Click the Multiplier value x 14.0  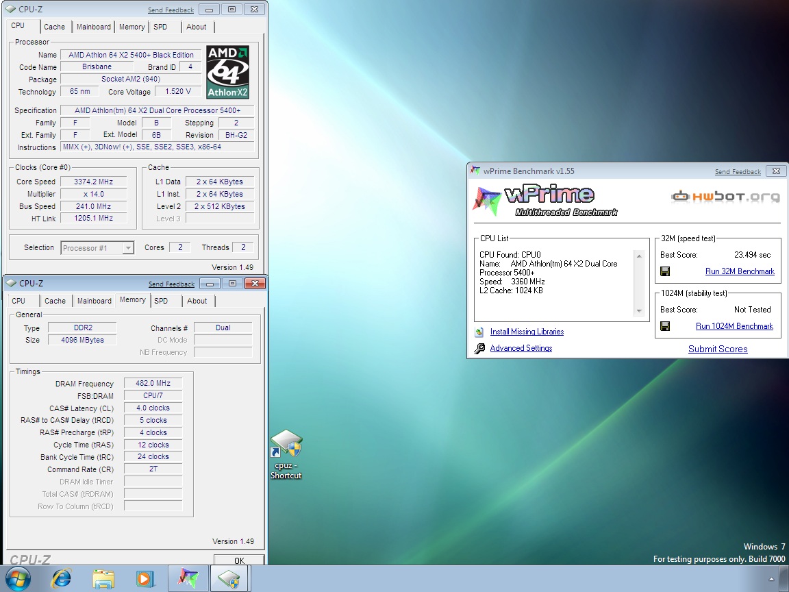(94, 194)
